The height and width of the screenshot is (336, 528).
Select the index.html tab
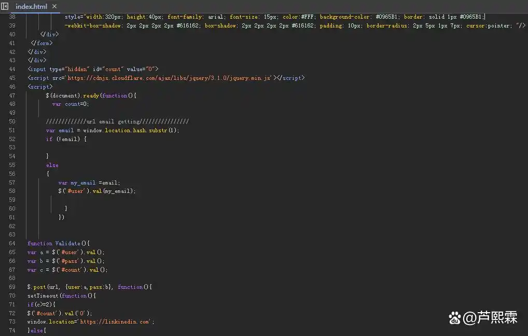pyautogui.click(x=31, y=6)
